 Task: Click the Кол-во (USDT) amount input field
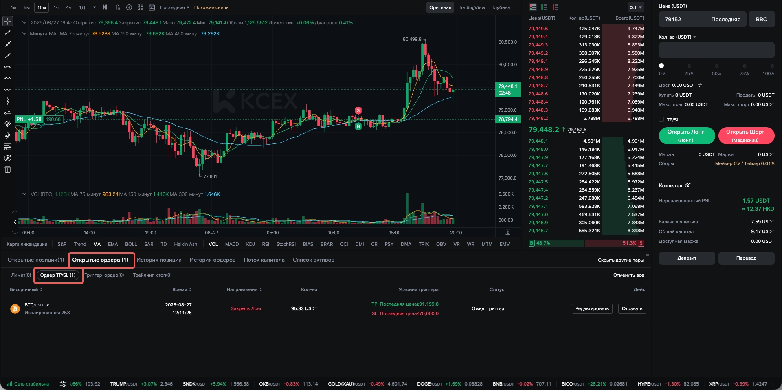(716, 50)
